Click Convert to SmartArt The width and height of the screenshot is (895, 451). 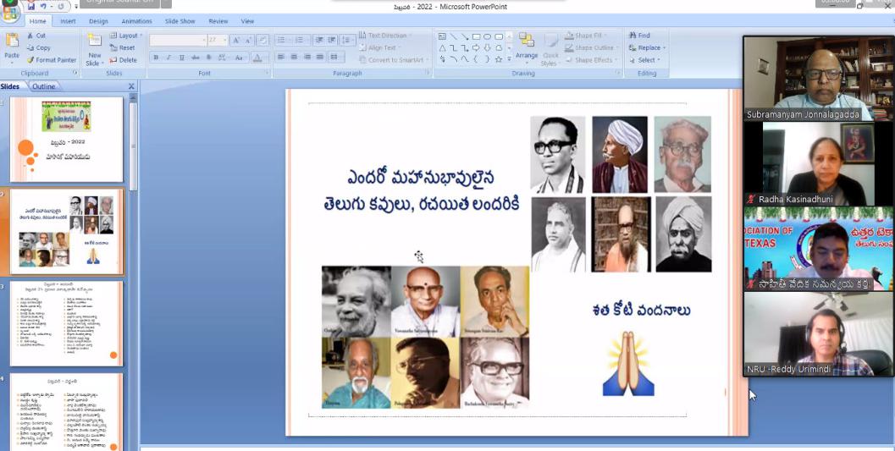point(393,60)
